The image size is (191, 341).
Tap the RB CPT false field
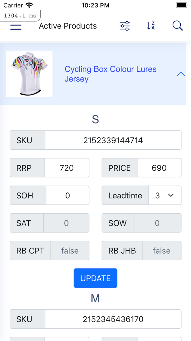(x=70, y=251)
